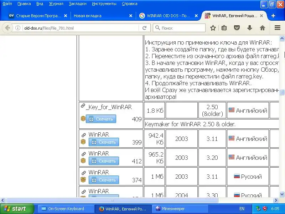285x214 pixels.
Task: Click link icon beside _Key_for_WinRAR
Action: [83, 106]
